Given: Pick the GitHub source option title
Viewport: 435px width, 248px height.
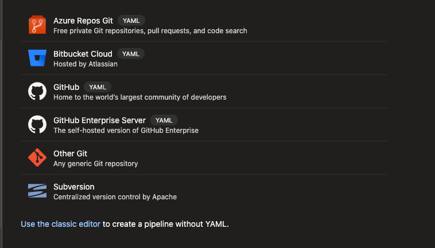Looking at the screenshot, I should click(67, 87).
